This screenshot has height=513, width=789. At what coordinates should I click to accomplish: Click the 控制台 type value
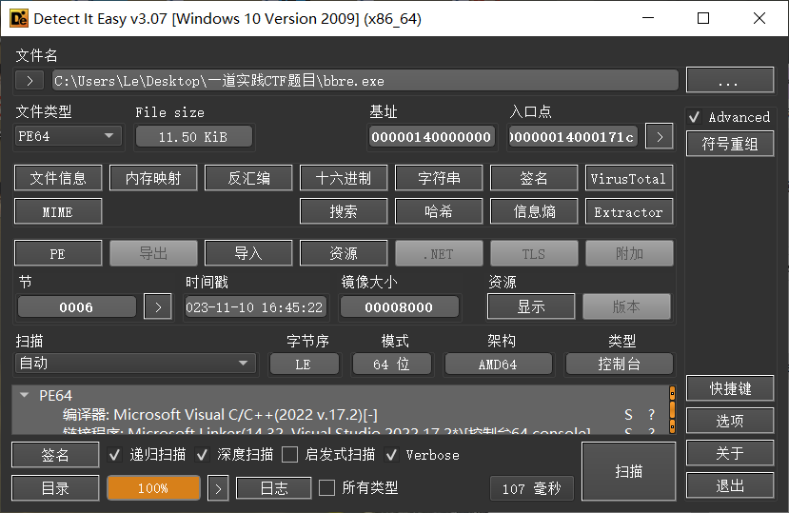coord(620,364)
